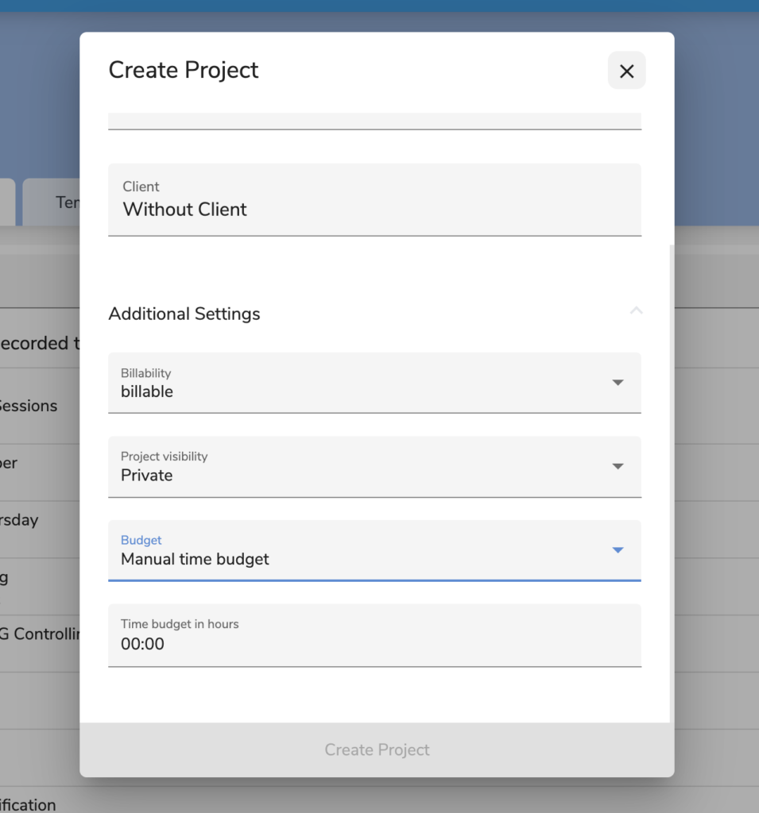Viewport: 759px width, 813px height.
Task: Click the Budget dropdown arrow
Action: click(x=618, y=550)
